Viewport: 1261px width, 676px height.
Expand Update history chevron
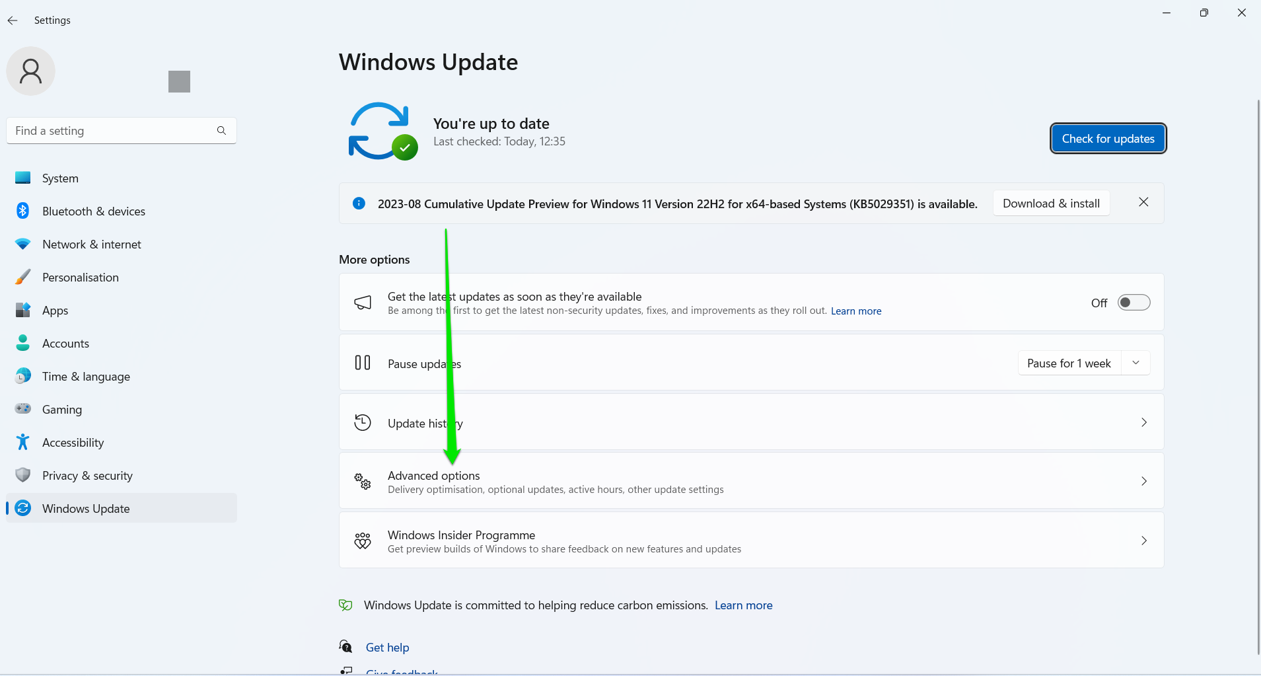[x=1144, y=422]
